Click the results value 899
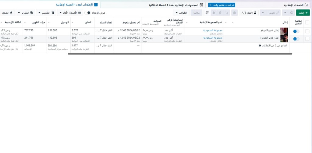Screen dimensions: 312x153 click(74, 37)
